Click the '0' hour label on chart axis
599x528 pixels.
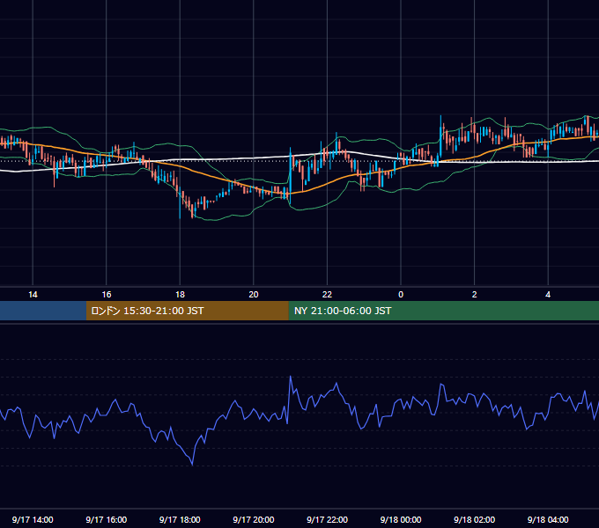click(401, 295)
